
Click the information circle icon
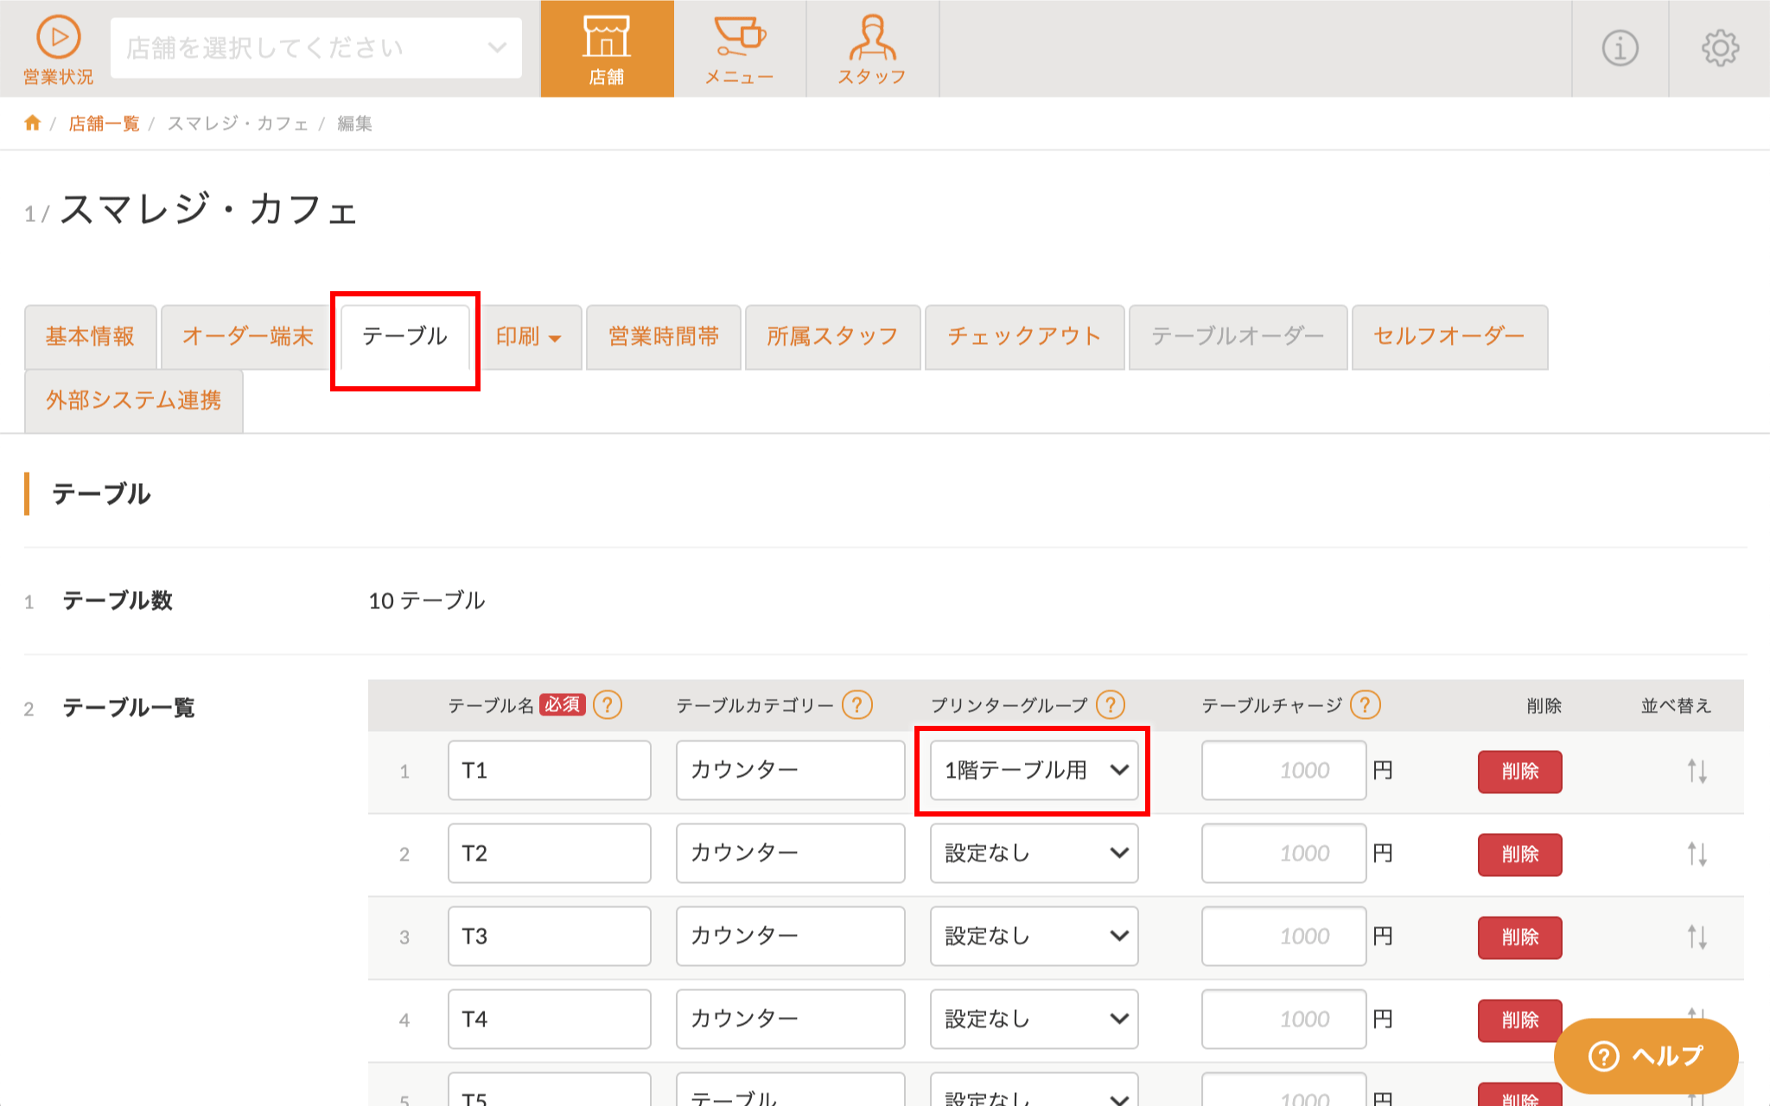pyautogui.click(x=1620, y=48)
